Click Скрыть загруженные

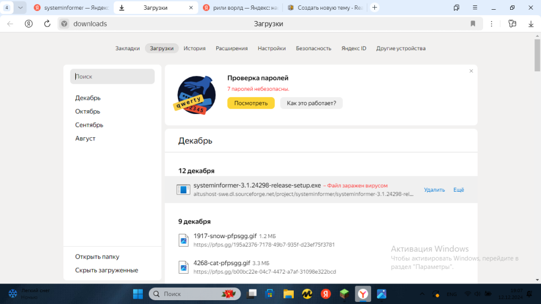(107, 270)
